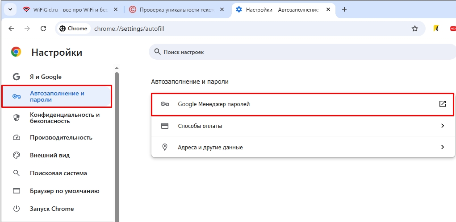Open Способы оплаты settings
456x222 pixels.
[302, 126]
